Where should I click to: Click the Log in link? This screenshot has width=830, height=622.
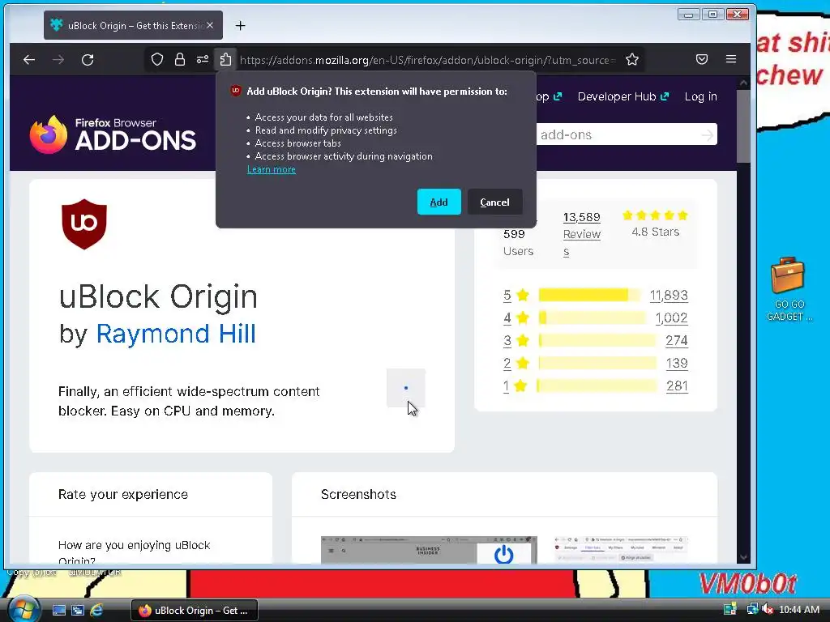pos(700,97)
